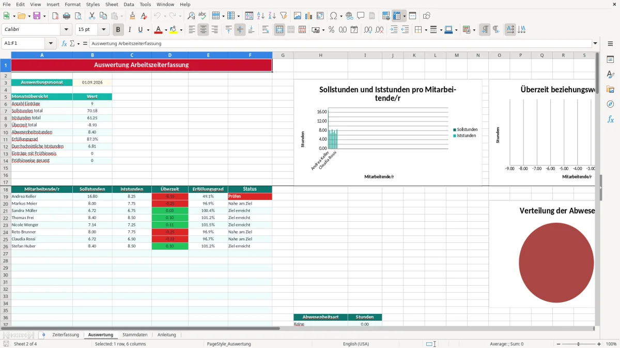This screenshot has height=348, width=620.
Task: Click the Increase Indent icon
Action: click(x=394, y=30)
